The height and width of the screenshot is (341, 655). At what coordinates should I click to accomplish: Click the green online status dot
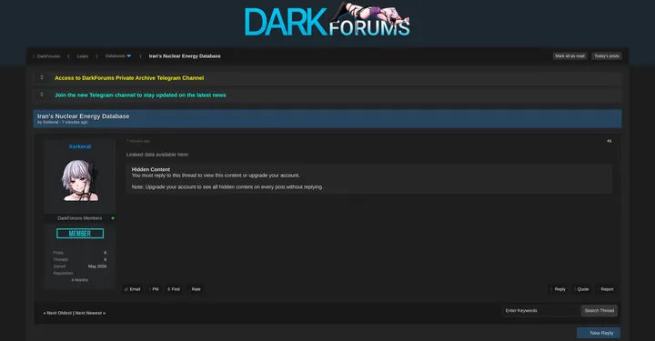click(x=113, y=218)
